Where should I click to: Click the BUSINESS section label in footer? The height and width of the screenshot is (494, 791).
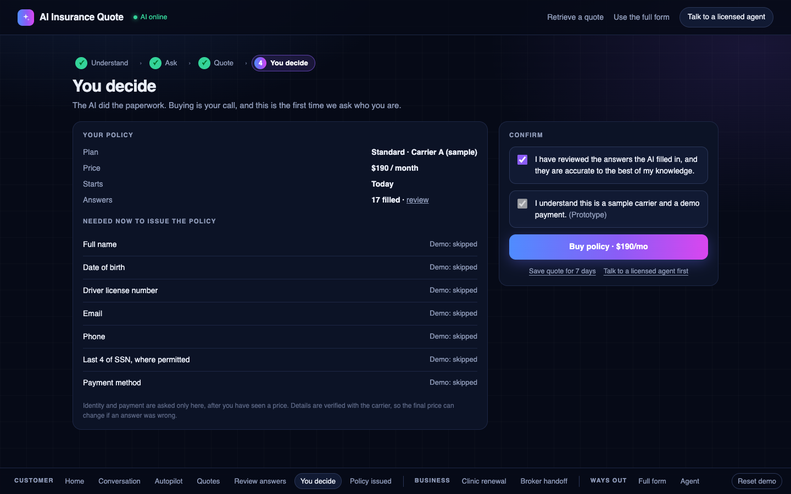432,480
